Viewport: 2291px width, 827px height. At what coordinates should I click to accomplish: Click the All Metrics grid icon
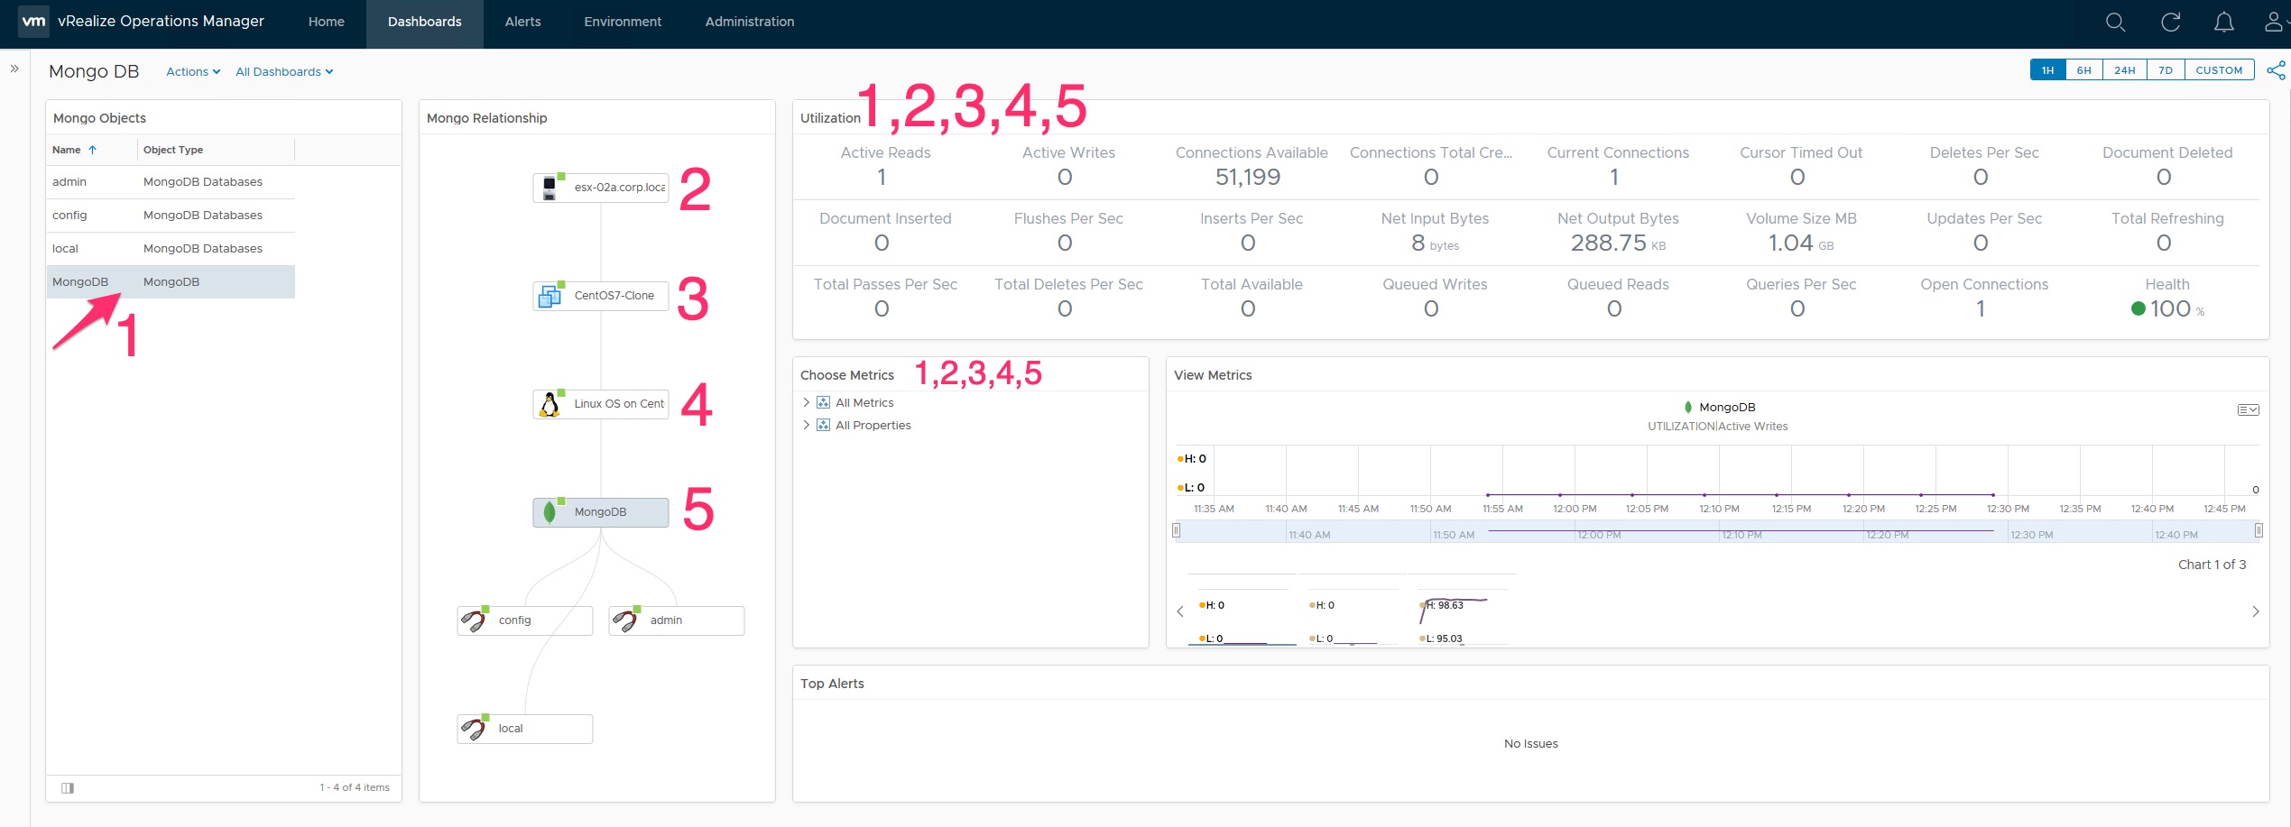[823, 403]
